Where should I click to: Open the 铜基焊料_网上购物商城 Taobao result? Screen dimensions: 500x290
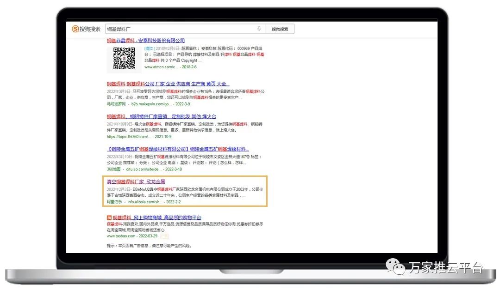[157, 217]
